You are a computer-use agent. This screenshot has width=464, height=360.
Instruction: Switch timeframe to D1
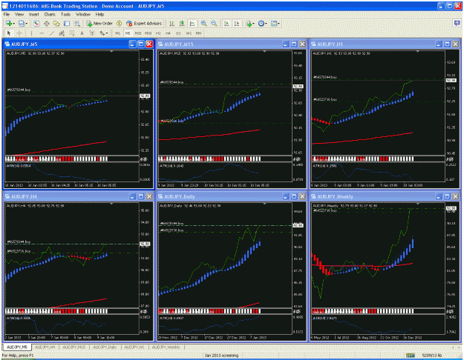click(x=178, y=33)
